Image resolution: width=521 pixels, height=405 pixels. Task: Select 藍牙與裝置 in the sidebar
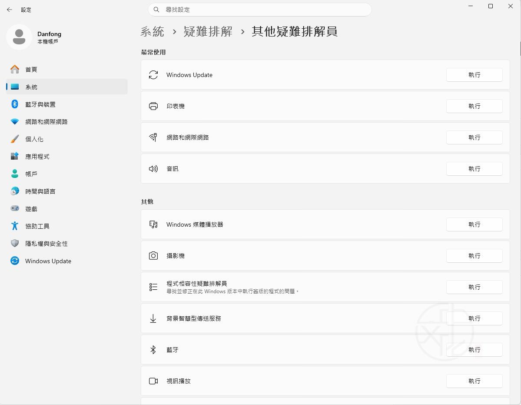pyautogui.click(x=67, y=104)
